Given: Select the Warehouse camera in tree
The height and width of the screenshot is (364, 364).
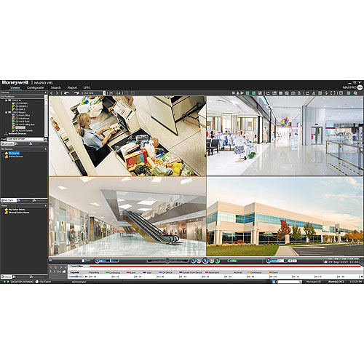Looking at the screenshot, I should (x=23, y=119).
